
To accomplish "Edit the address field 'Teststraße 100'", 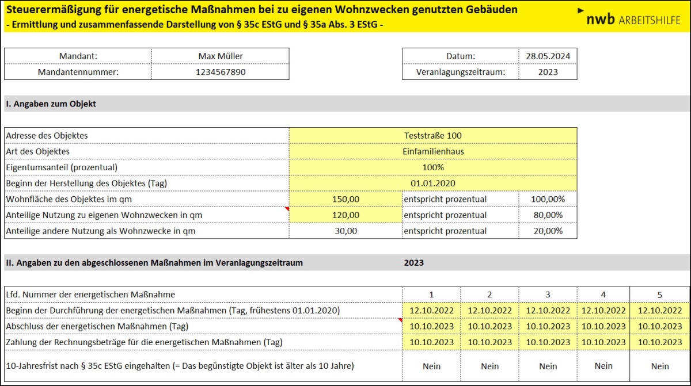I will (x=432, y=135).
